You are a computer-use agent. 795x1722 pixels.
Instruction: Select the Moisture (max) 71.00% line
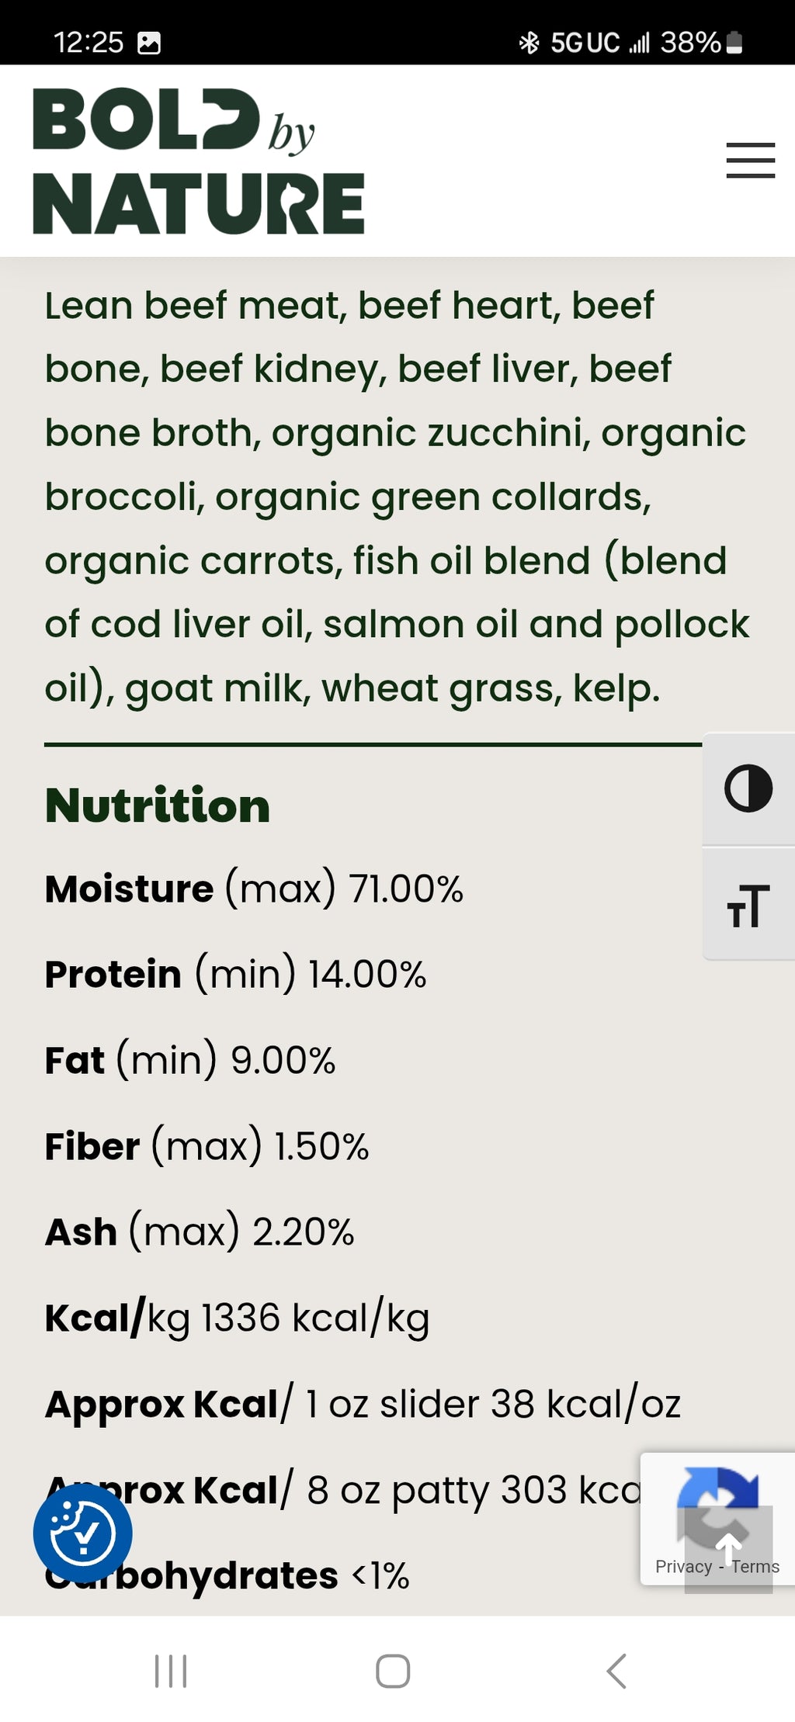click(x=254, y=889)
